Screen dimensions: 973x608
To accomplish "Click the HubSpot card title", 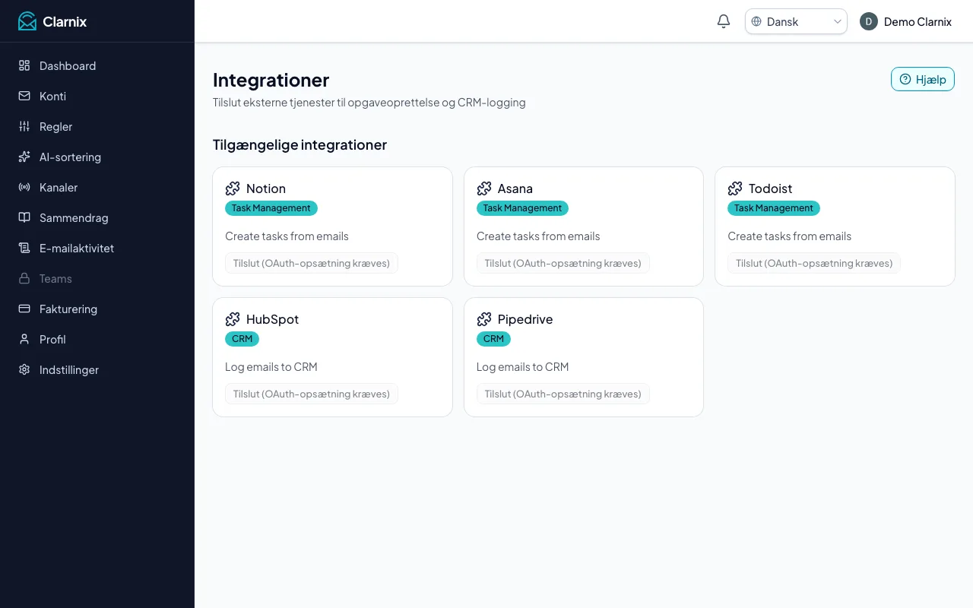I will pyautogui.click(x=272, y=319).
